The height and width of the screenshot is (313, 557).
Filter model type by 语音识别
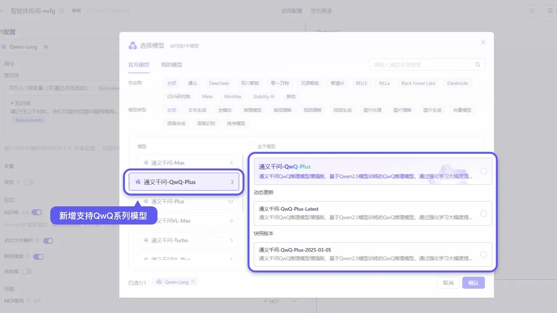(206, 124)
